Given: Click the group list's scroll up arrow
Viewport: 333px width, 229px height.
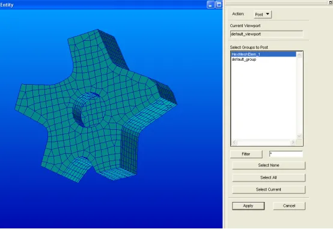Looking at the screenshot, I should click(299, 55).
